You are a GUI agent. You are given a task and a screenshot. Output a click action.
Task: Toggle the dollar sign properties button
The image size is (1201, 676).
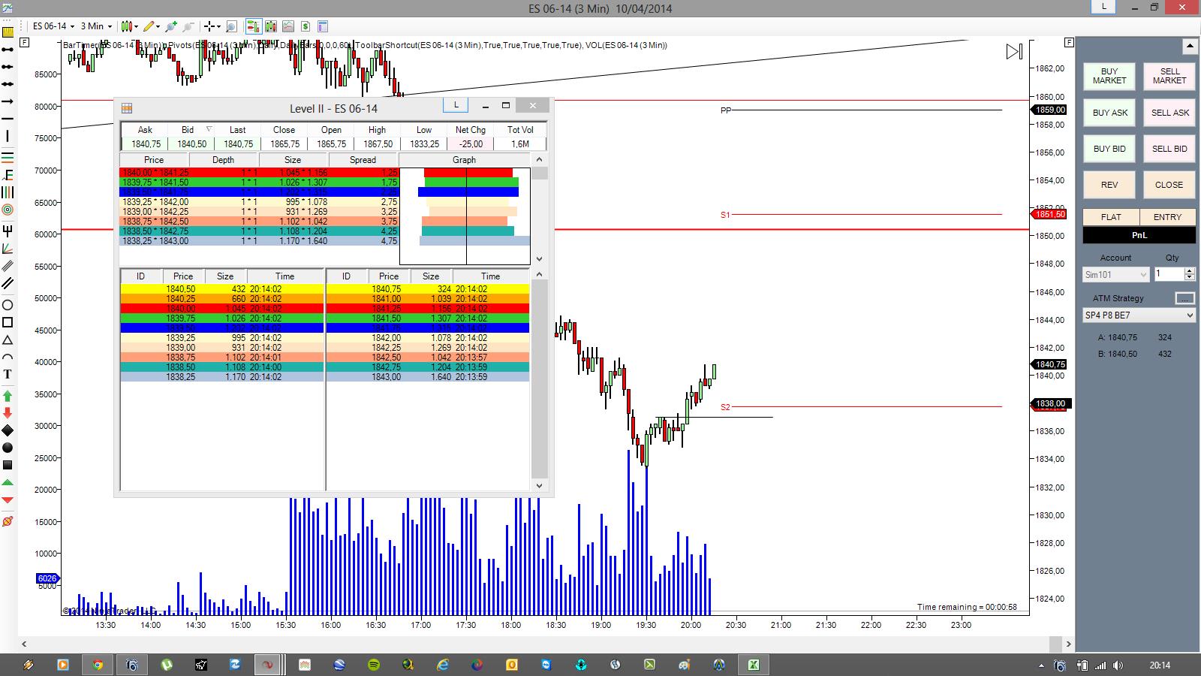306,26
